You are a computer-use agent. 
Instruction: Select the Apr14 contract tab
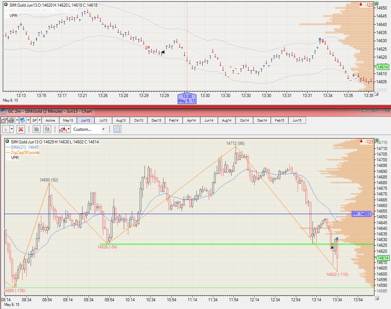191,121
